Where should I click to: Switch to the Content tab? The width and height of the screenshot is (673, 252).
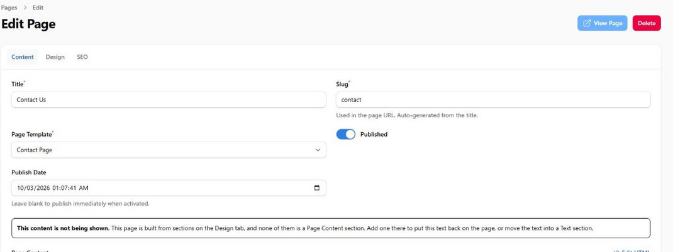pyautogui.click(x=22, y=57)
